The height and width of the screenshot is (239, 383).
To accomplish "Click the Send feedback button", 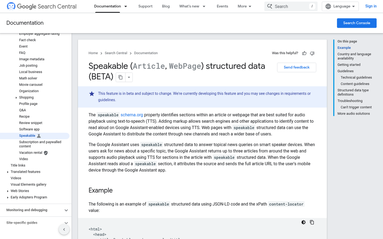I will [297, 67].
